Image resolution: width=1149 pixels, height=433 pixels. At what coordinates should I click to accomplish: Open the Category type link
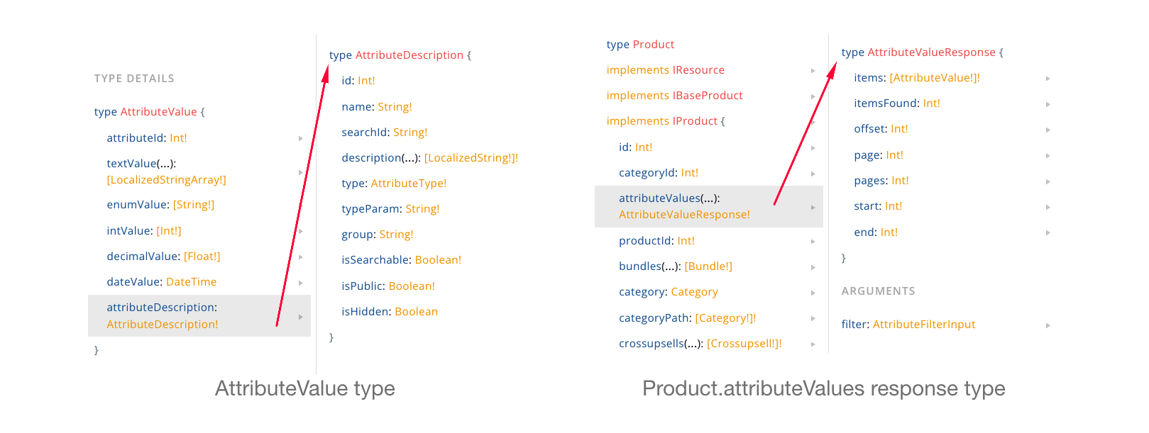tap(694, 292)
